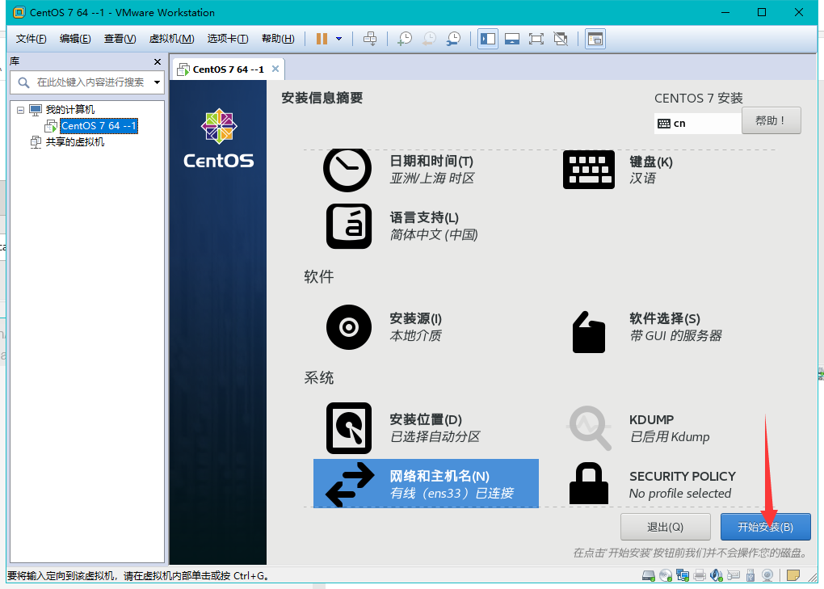Click the USB device status bar icon

pos(750,576)
